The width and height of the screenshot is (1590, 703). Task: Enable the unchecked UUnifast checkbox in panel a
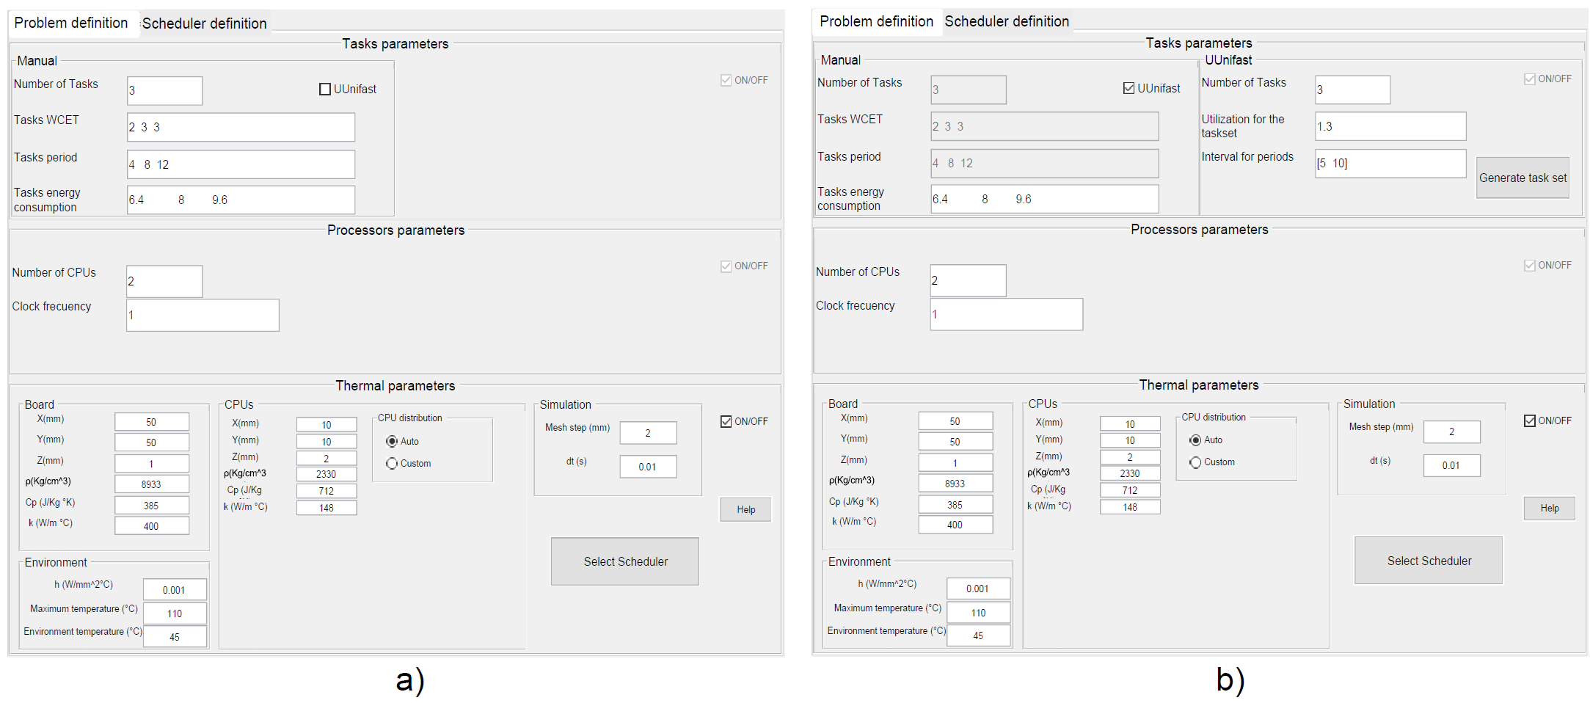(325, 90)
